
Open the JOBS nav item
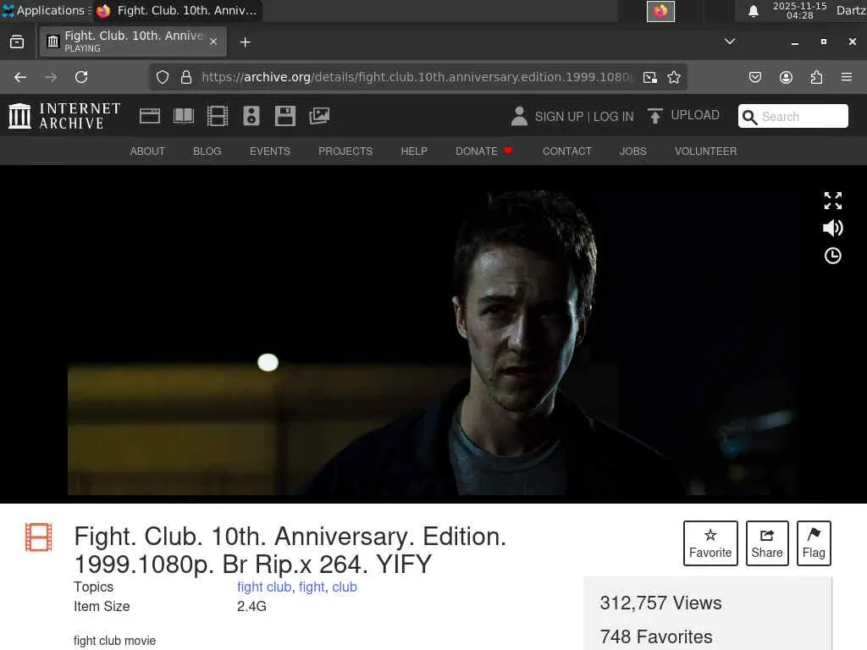(633, 151)
